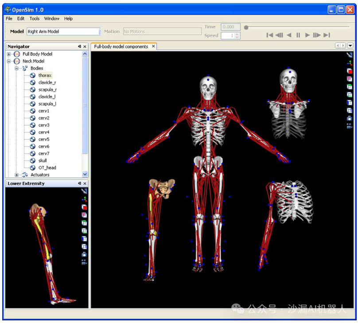Viewport: 358px width, 323px height.
Task: Close the Full-body model components tab
Action: (x=153, y=47)
